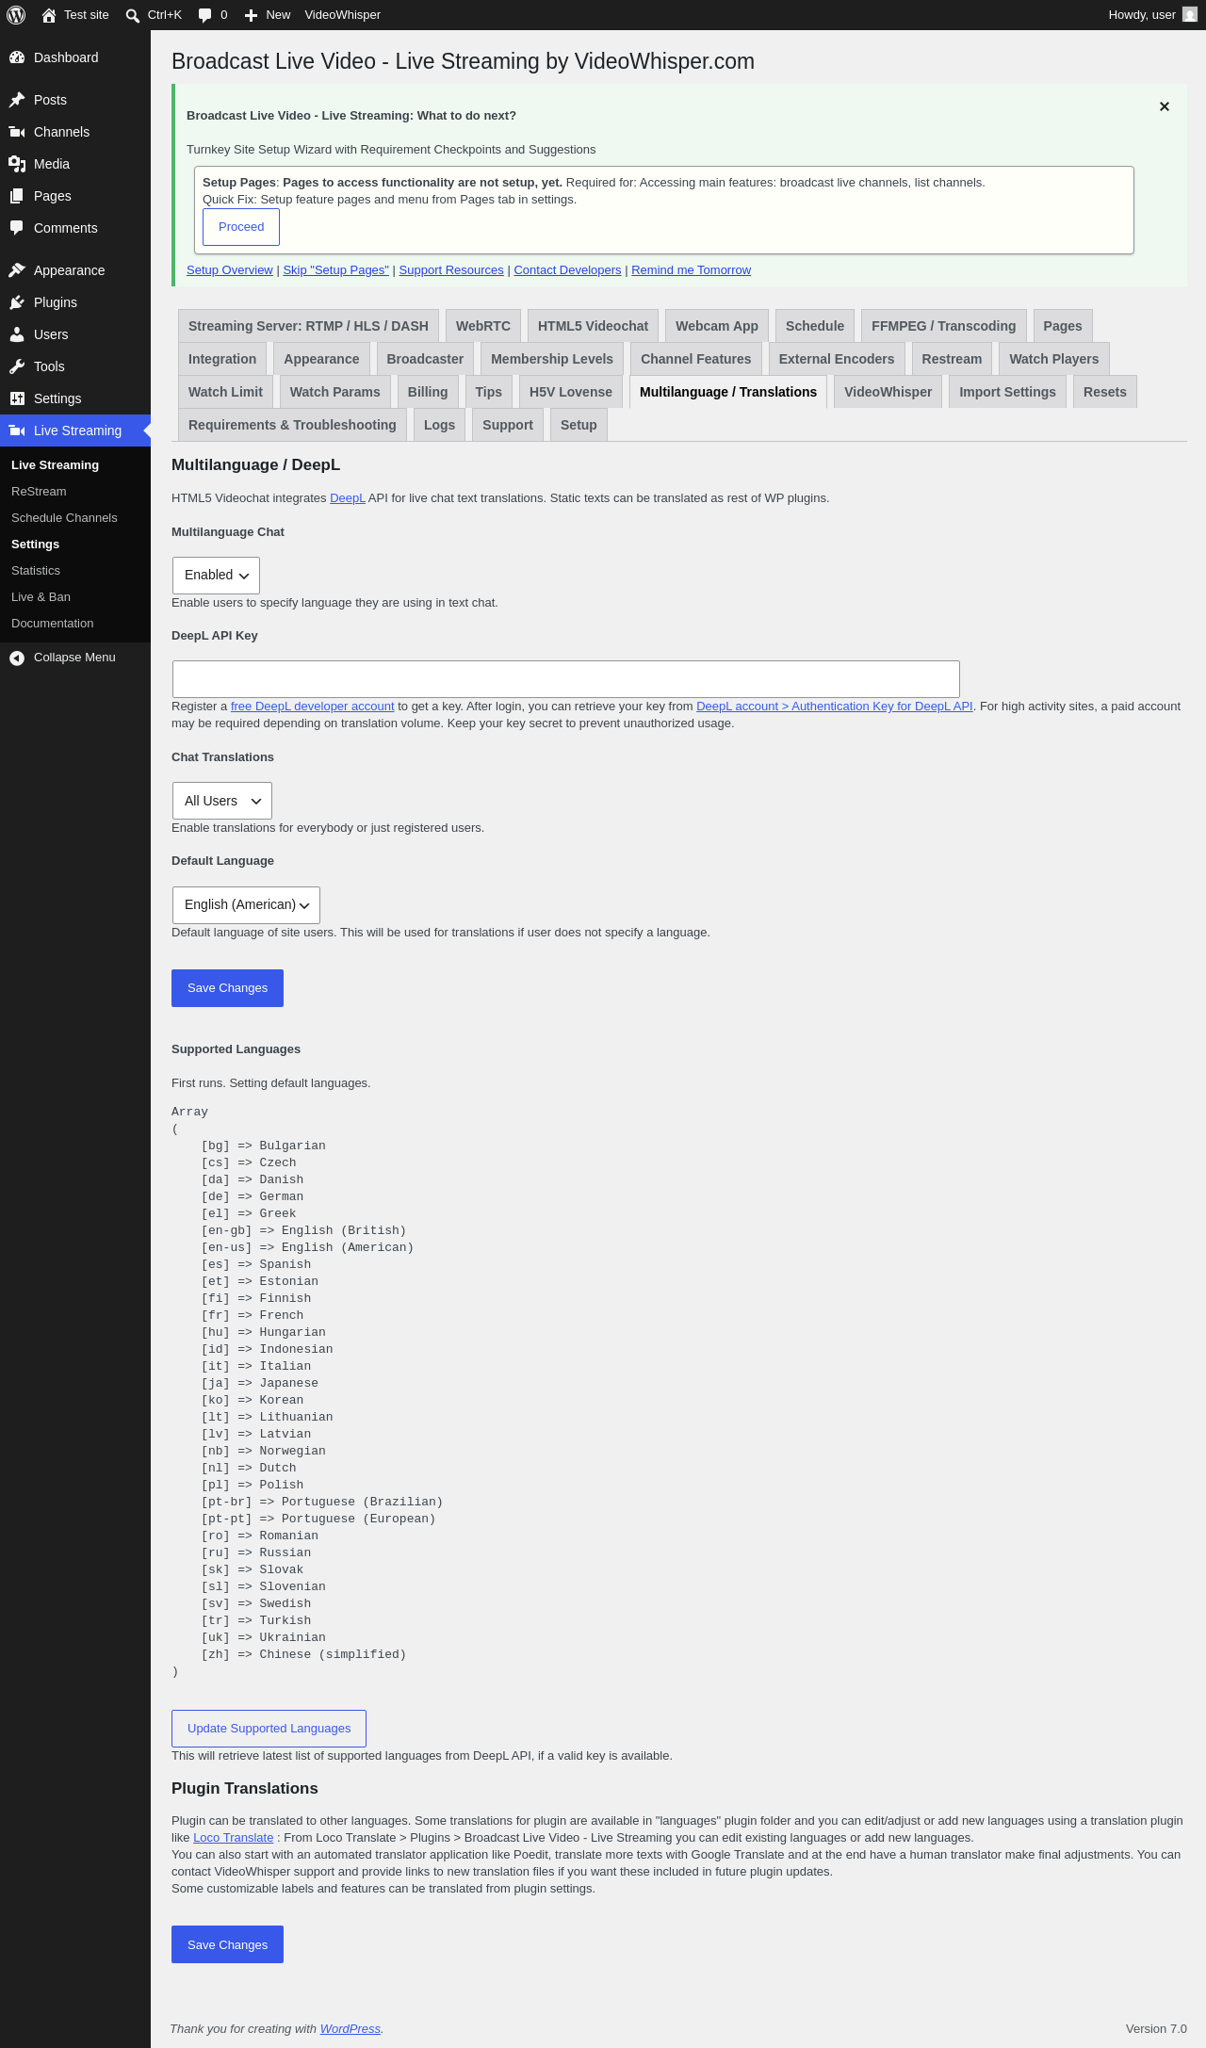Click the Howdy, user account menu

(1151, 15)
